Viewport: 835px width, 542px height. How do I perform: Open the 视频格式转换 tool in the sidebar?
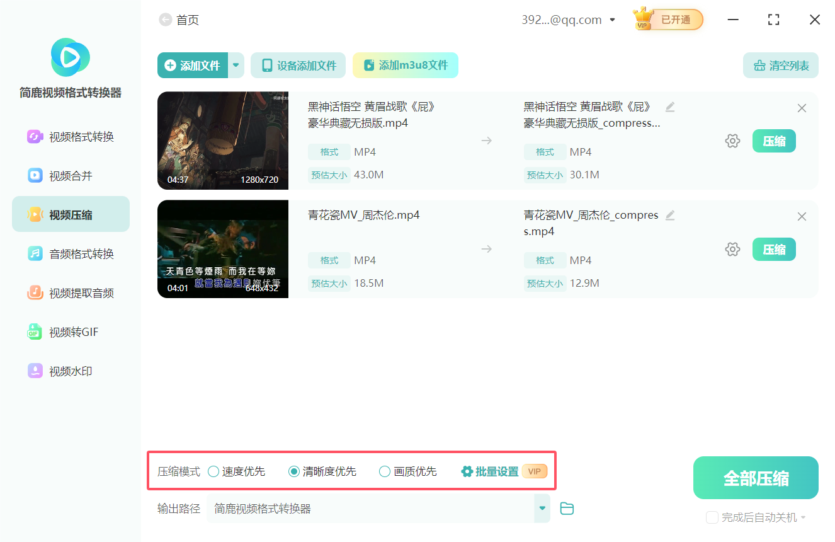[70, 136]
